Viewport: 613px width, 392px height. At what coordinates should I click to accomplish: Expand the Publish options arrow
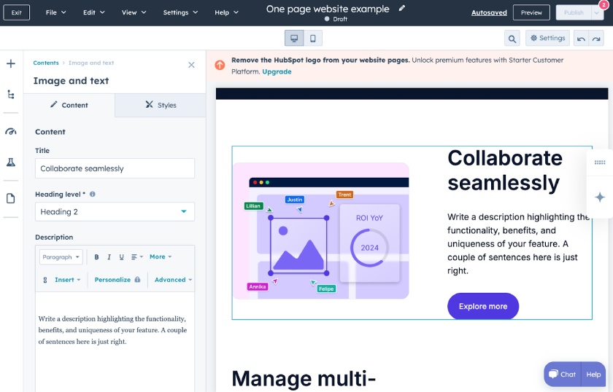tap(597, 12)
